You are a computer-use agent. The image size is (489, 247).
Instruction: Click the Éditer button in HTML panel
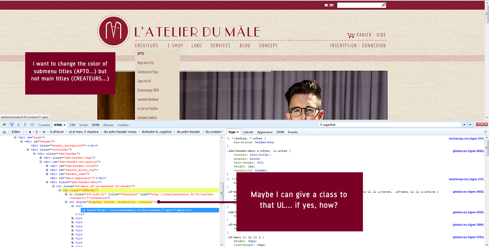16,132
